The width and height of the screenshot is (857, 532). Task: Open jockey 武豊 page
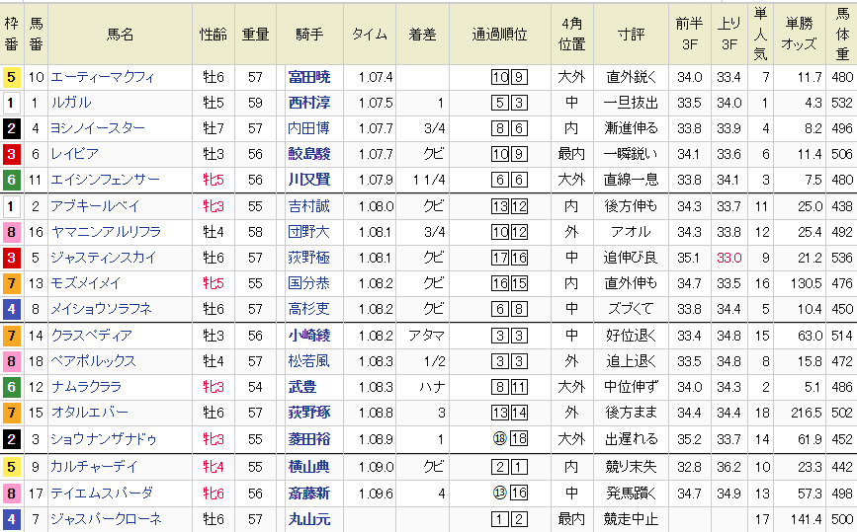coord(301,387)
